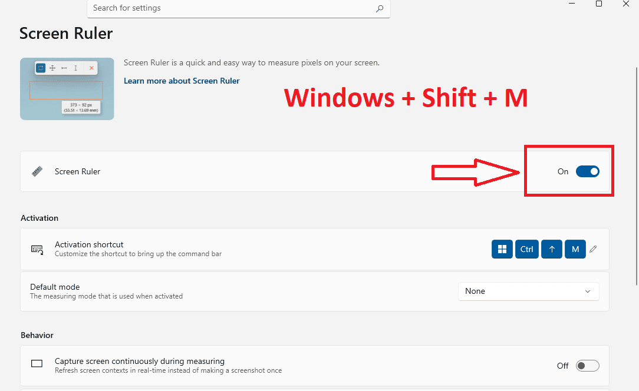Maximize the settings window
Image resolution: width=639 pixels, height=391 pixels.
click(x=599, y=4)
